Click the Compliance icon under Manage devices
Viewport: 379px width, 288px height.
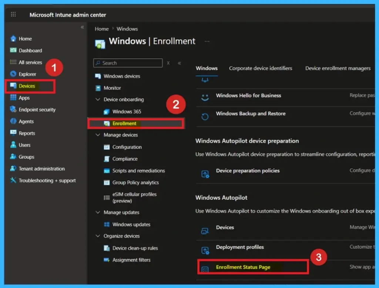pos(107,159)
